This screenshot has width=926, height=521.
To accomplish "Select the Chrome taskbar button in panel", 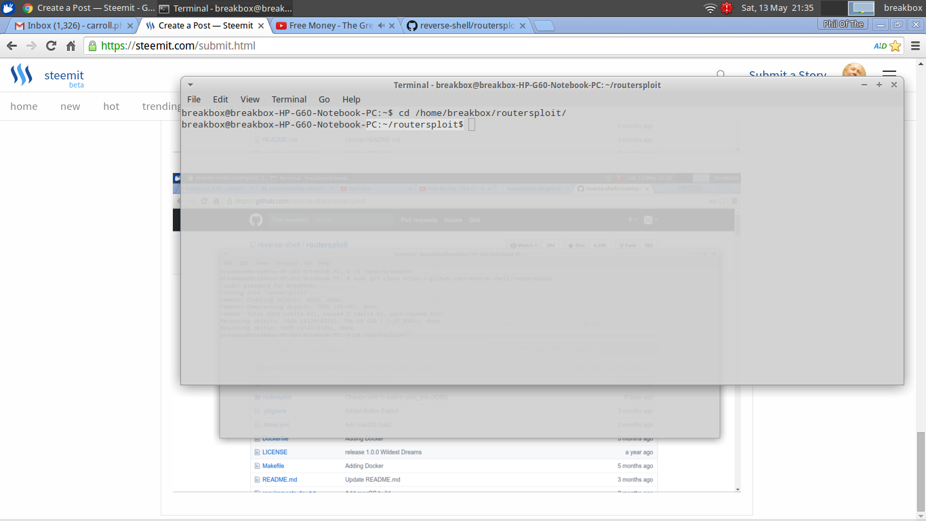I will click(x=89, y=8).
